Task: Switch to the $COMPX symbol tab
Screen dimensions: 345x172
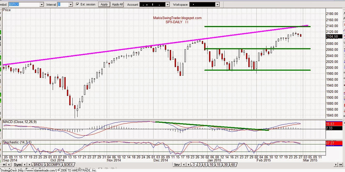Action: (x=53, y=165)
